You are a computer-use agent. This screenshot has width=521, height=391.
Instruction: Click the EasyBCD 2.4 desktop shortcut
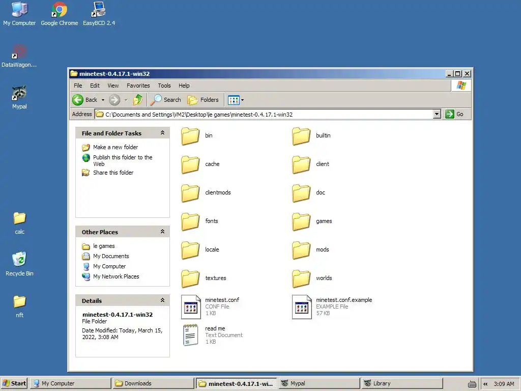pos(99,14)
